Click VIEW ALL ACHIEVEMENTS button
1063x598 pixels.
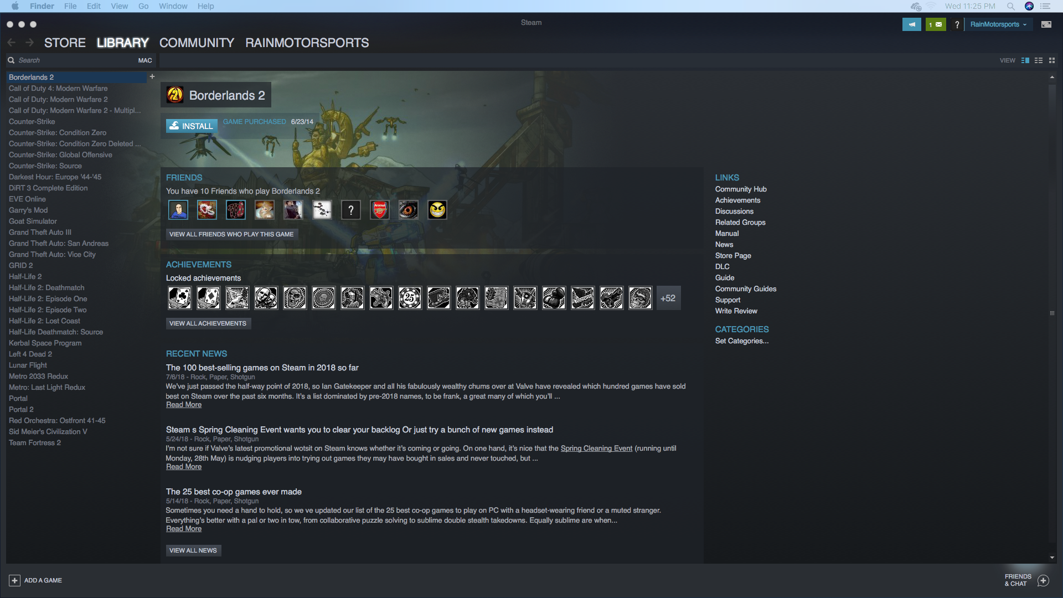208,323
